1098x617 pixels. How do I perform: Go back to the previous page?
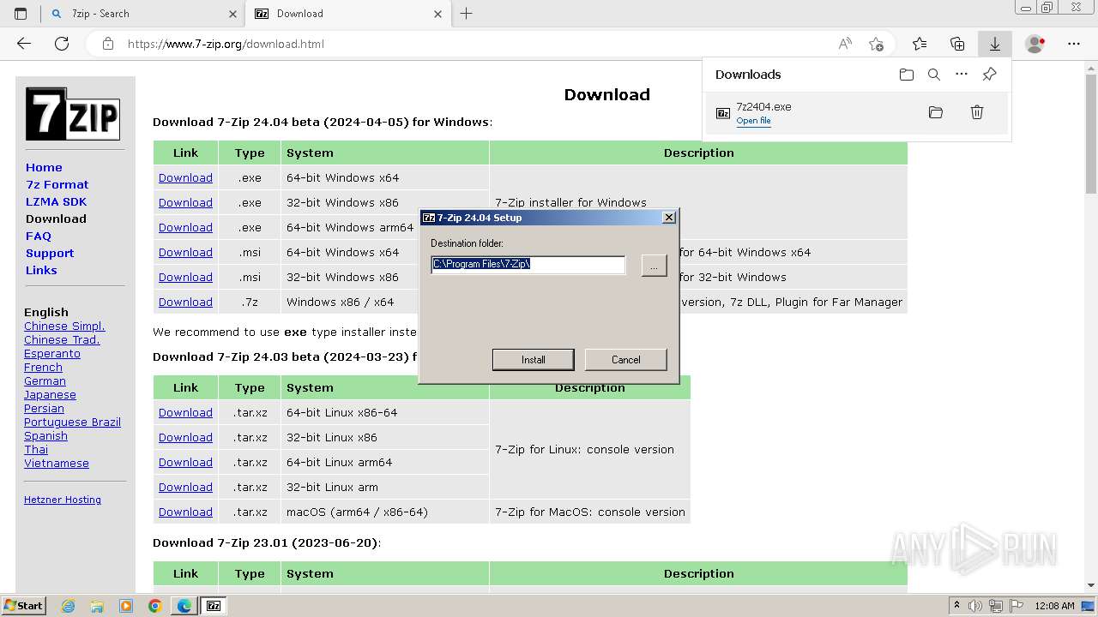pos(24,44)
